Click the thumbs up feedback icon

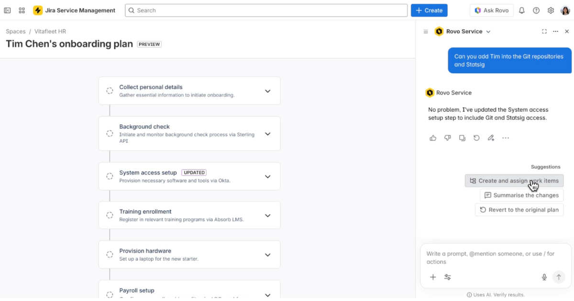tap(433, 138)
